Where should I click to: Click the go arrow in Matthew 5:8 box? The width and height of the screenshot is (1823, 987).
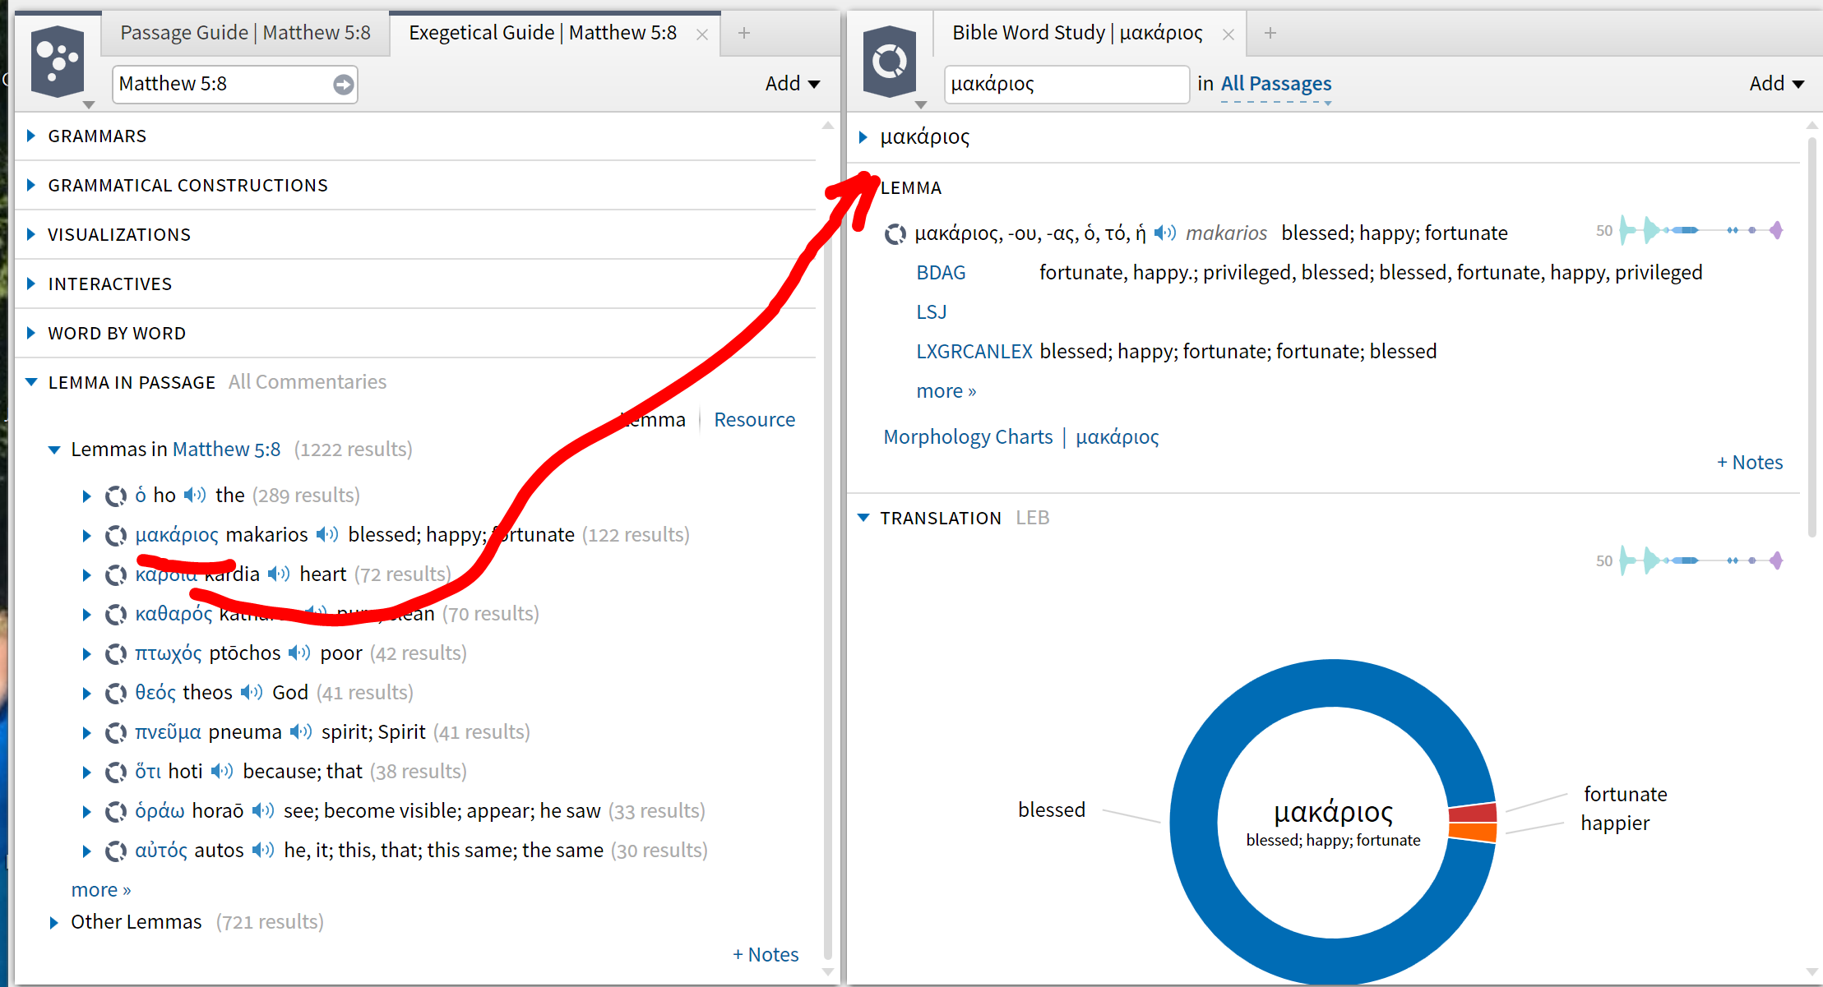click(343, 84)
